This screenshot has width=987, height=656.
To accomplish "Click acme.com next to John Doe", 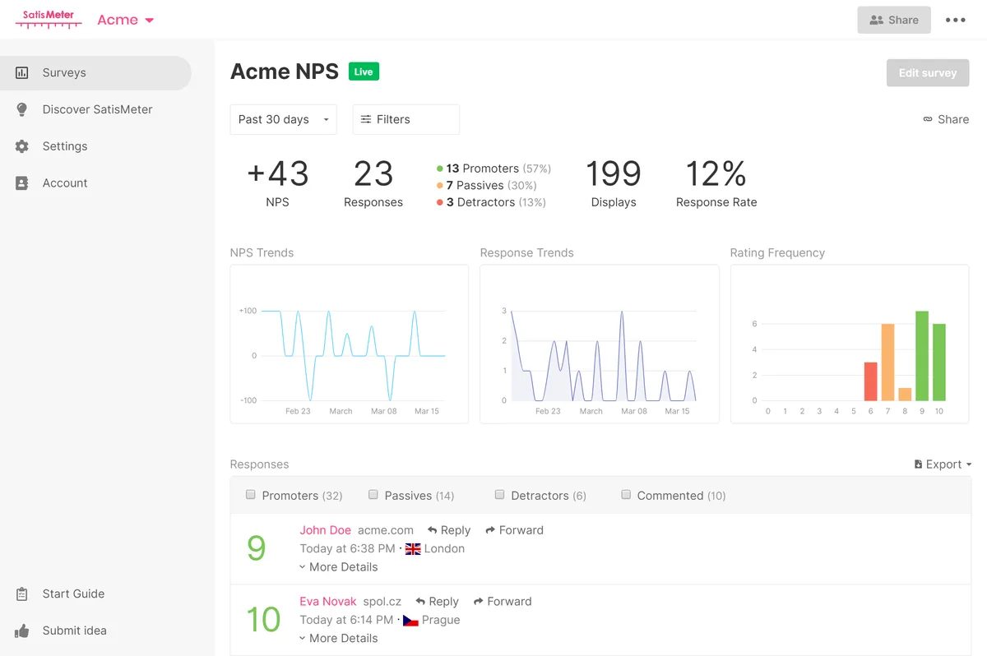I will 386,530.
